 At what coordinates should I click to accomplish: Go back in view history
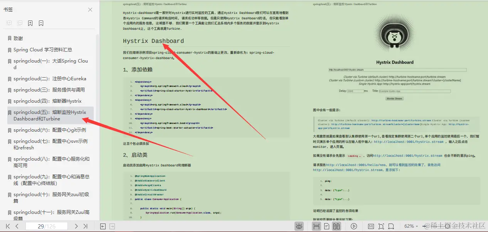[102, 226]
